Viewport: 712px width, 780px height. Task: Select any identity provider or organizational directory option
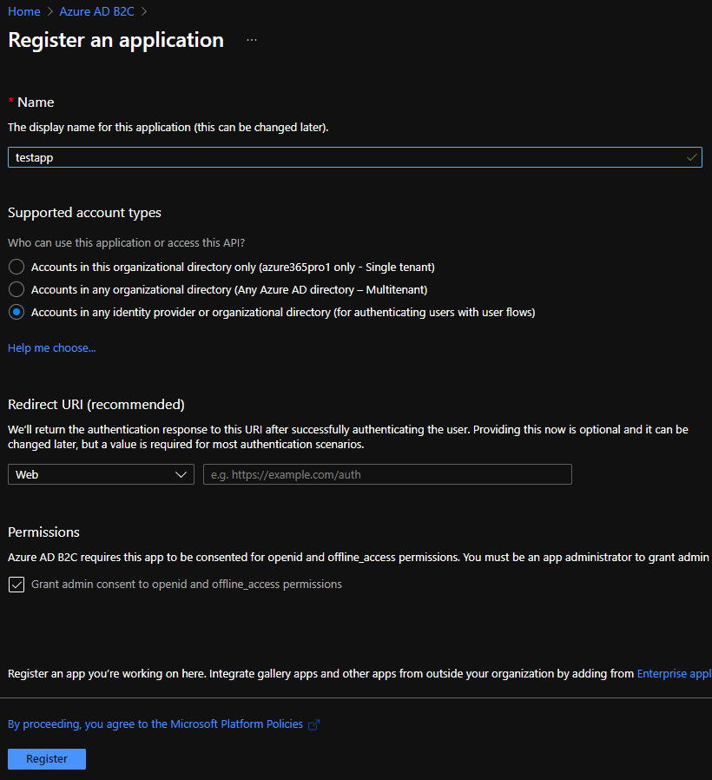click(x=16, y=312)
